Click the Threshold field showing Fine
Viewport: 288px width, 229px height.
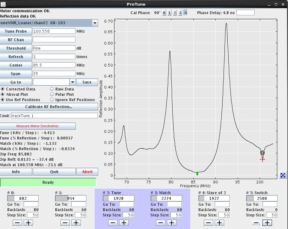[x=54, y=48]
